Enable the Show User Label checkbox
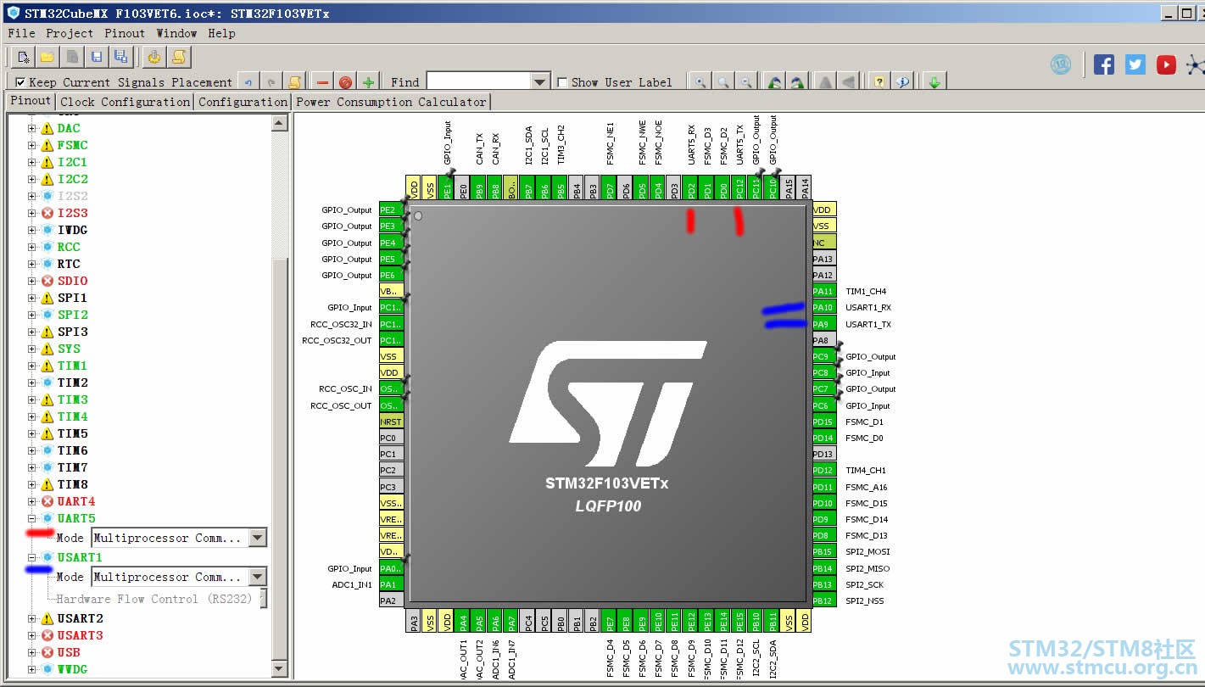This screenshot has width=1205, height=687. coord(562,82)
